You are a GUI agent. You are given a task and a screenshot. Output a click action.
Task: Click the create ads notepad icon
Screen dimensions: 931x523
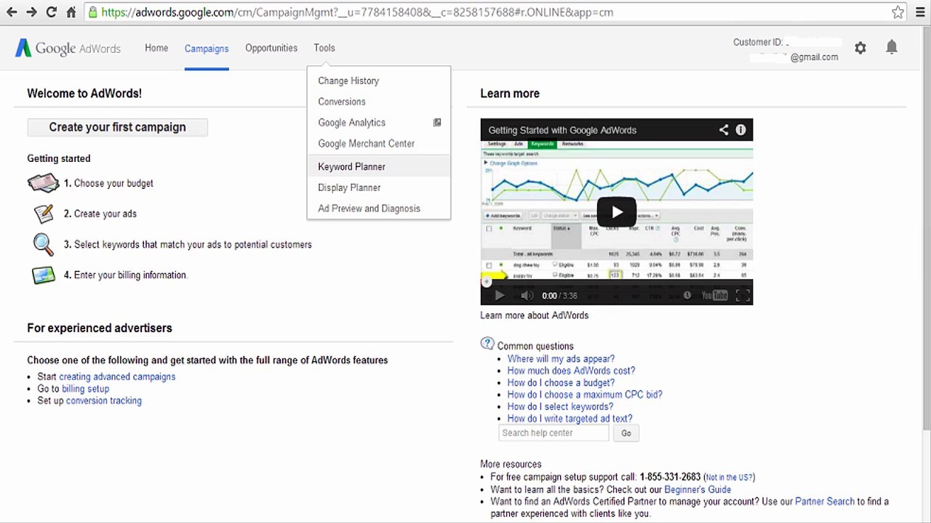(44, 214)
